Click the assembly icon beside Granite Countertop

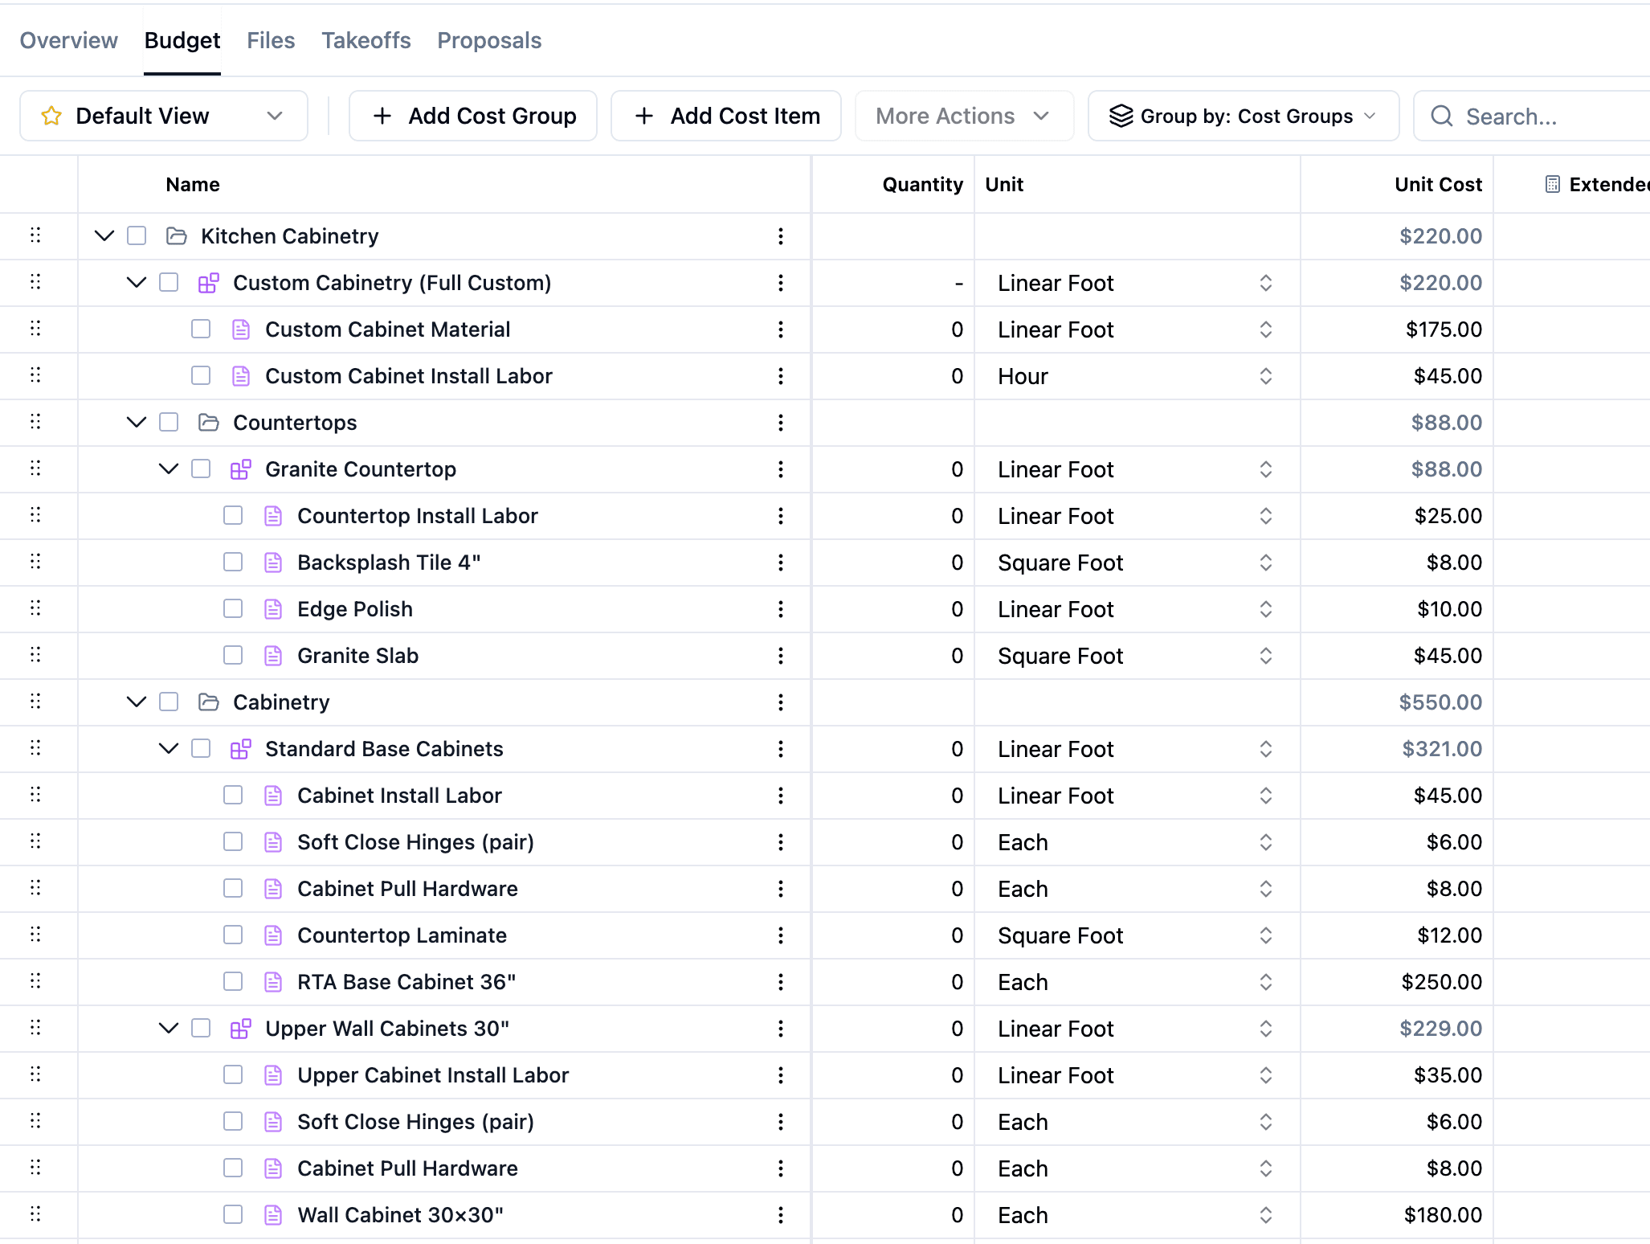[240, 469]
